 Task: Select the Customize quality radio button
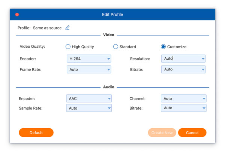[163, 47]
